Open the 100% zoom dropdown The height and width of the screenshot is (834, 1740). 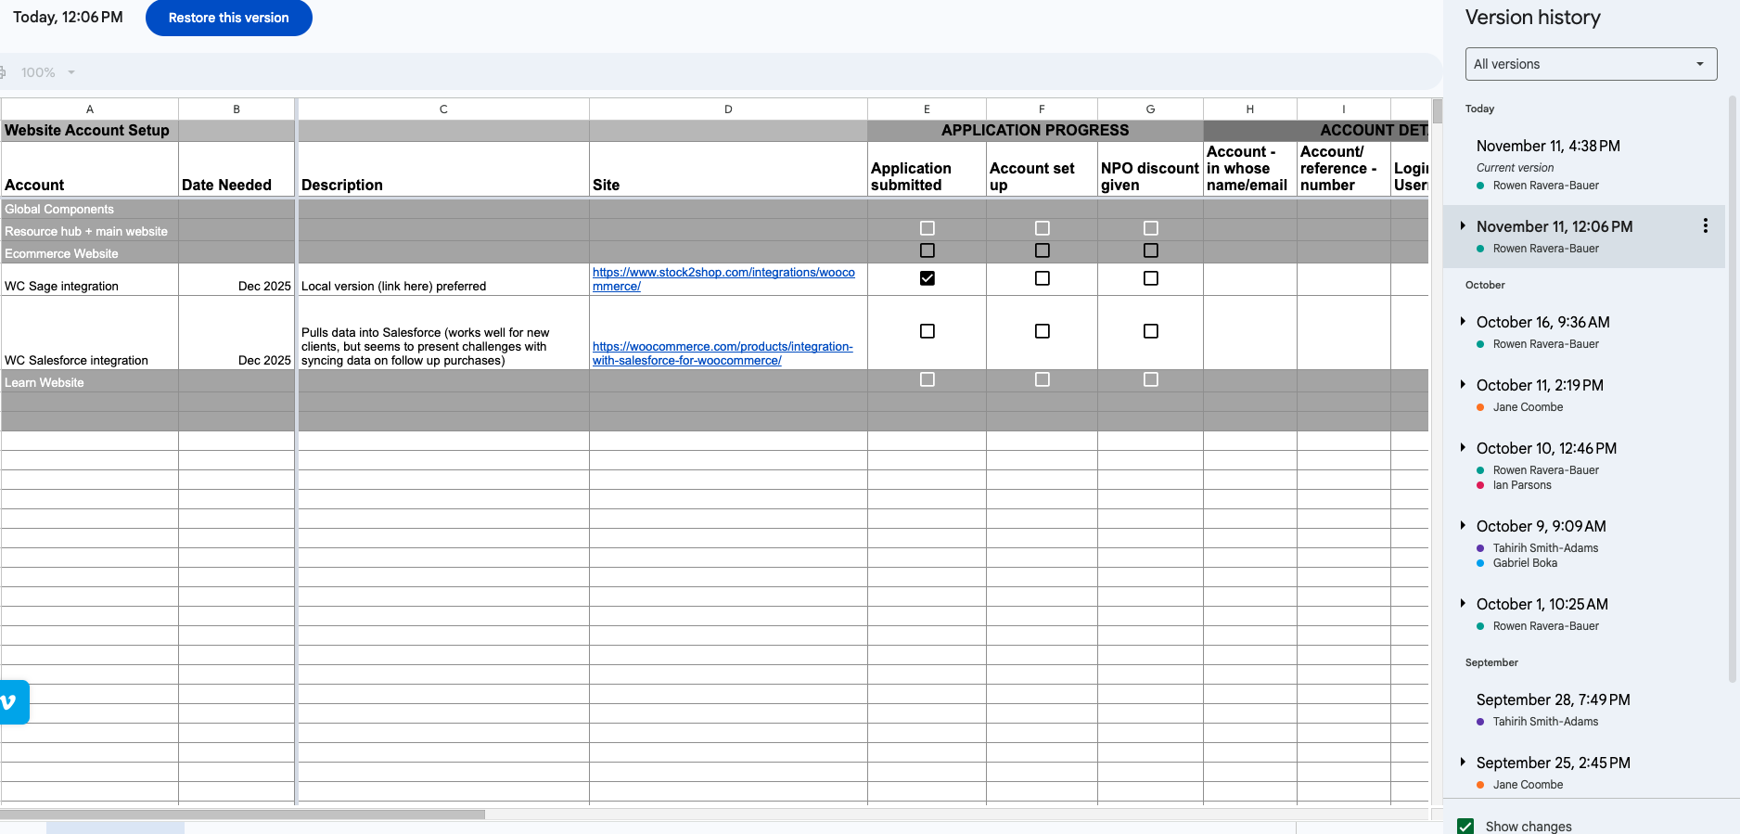48,72
